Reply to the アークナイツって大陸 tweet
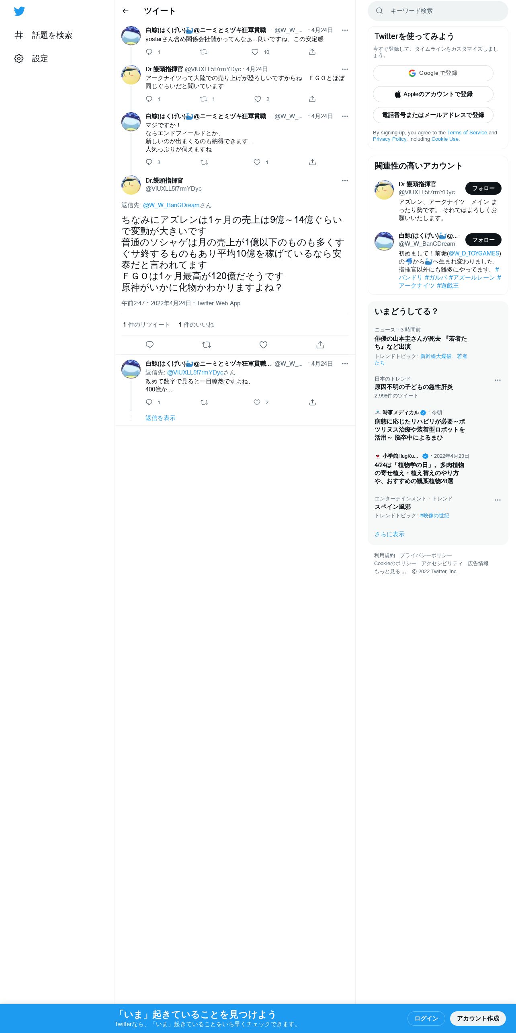The image size is (516, 1033). pos(149,99)
